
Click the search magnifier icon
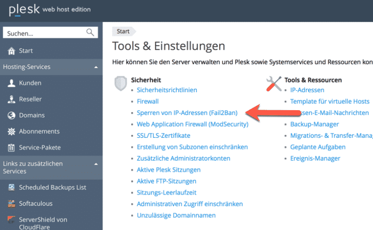click(x=90, y=33)
